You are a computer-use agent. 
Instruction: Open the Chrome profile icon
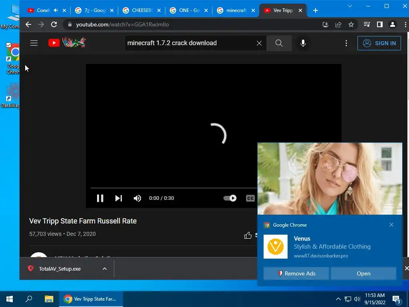click(x=393, y=24)
